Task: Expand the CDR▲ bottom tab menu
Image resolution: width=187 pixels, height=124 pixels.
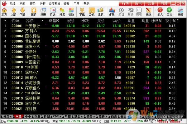Action: (57, 116)
